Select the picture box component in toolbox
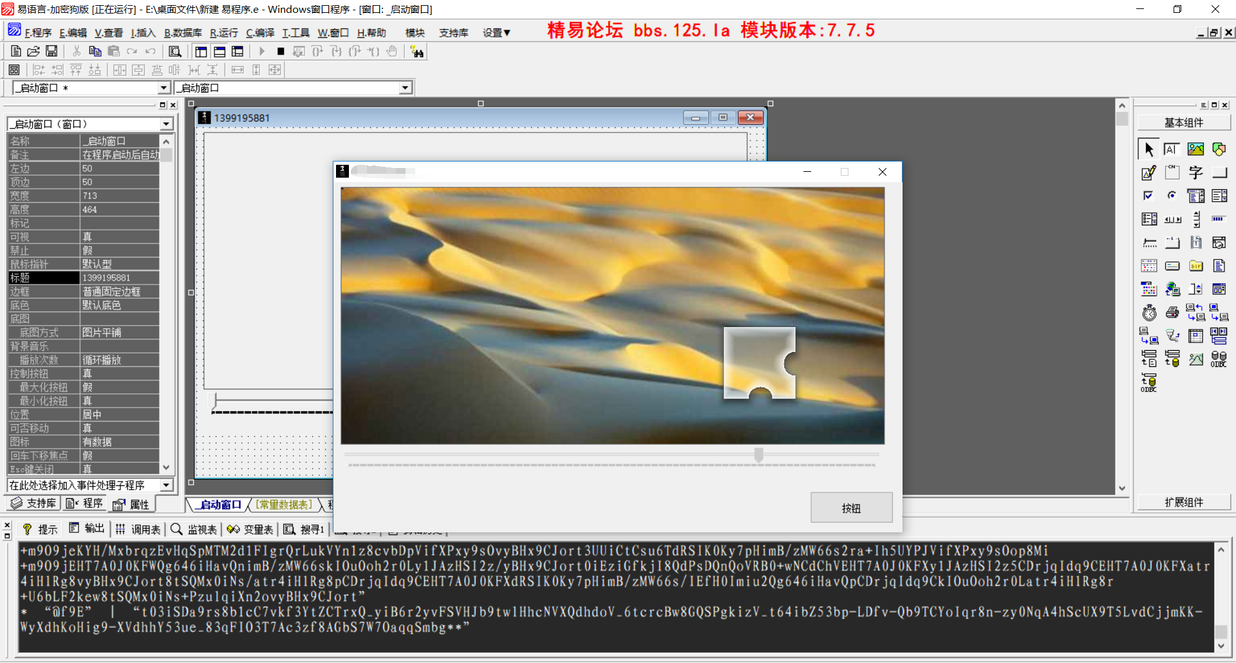The width and height of the screenshot is (1236, 663). (1195, 149)
